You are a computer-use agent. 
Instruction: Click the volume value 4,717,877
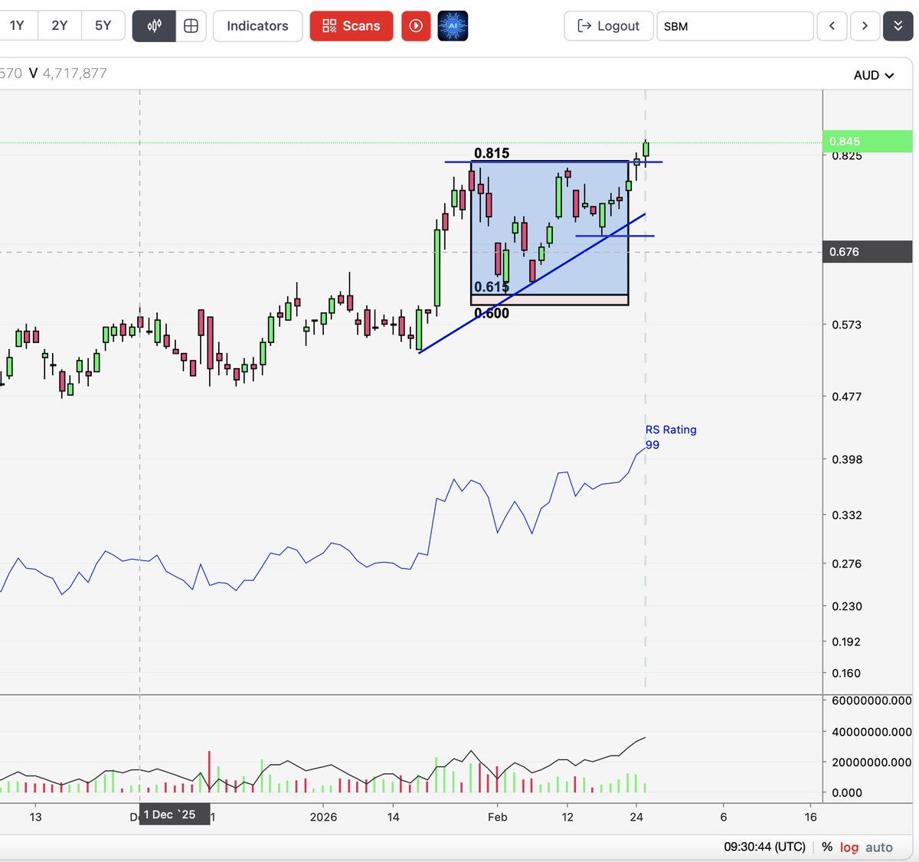tap(75, 73)
